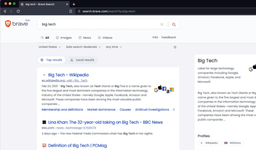Click the Feedback link
Screen dimensions: 256x150
[x=169, y=37]
